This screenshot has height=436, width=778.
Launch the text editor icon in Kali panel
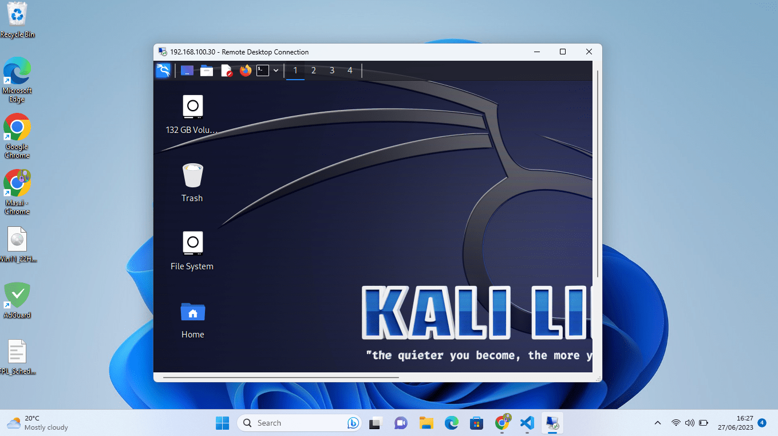(227, 70)
